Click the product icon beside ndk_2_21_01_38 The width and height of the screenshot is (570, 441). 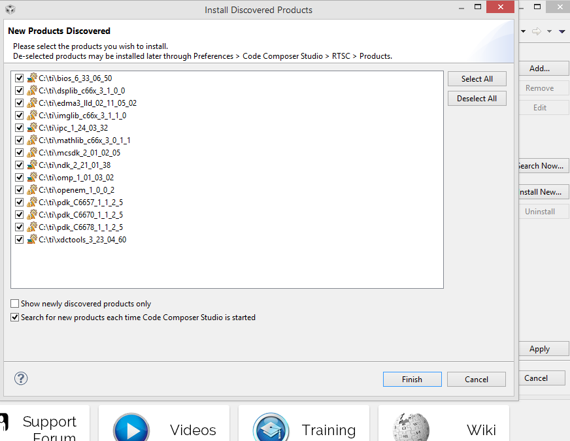[32, 165]
